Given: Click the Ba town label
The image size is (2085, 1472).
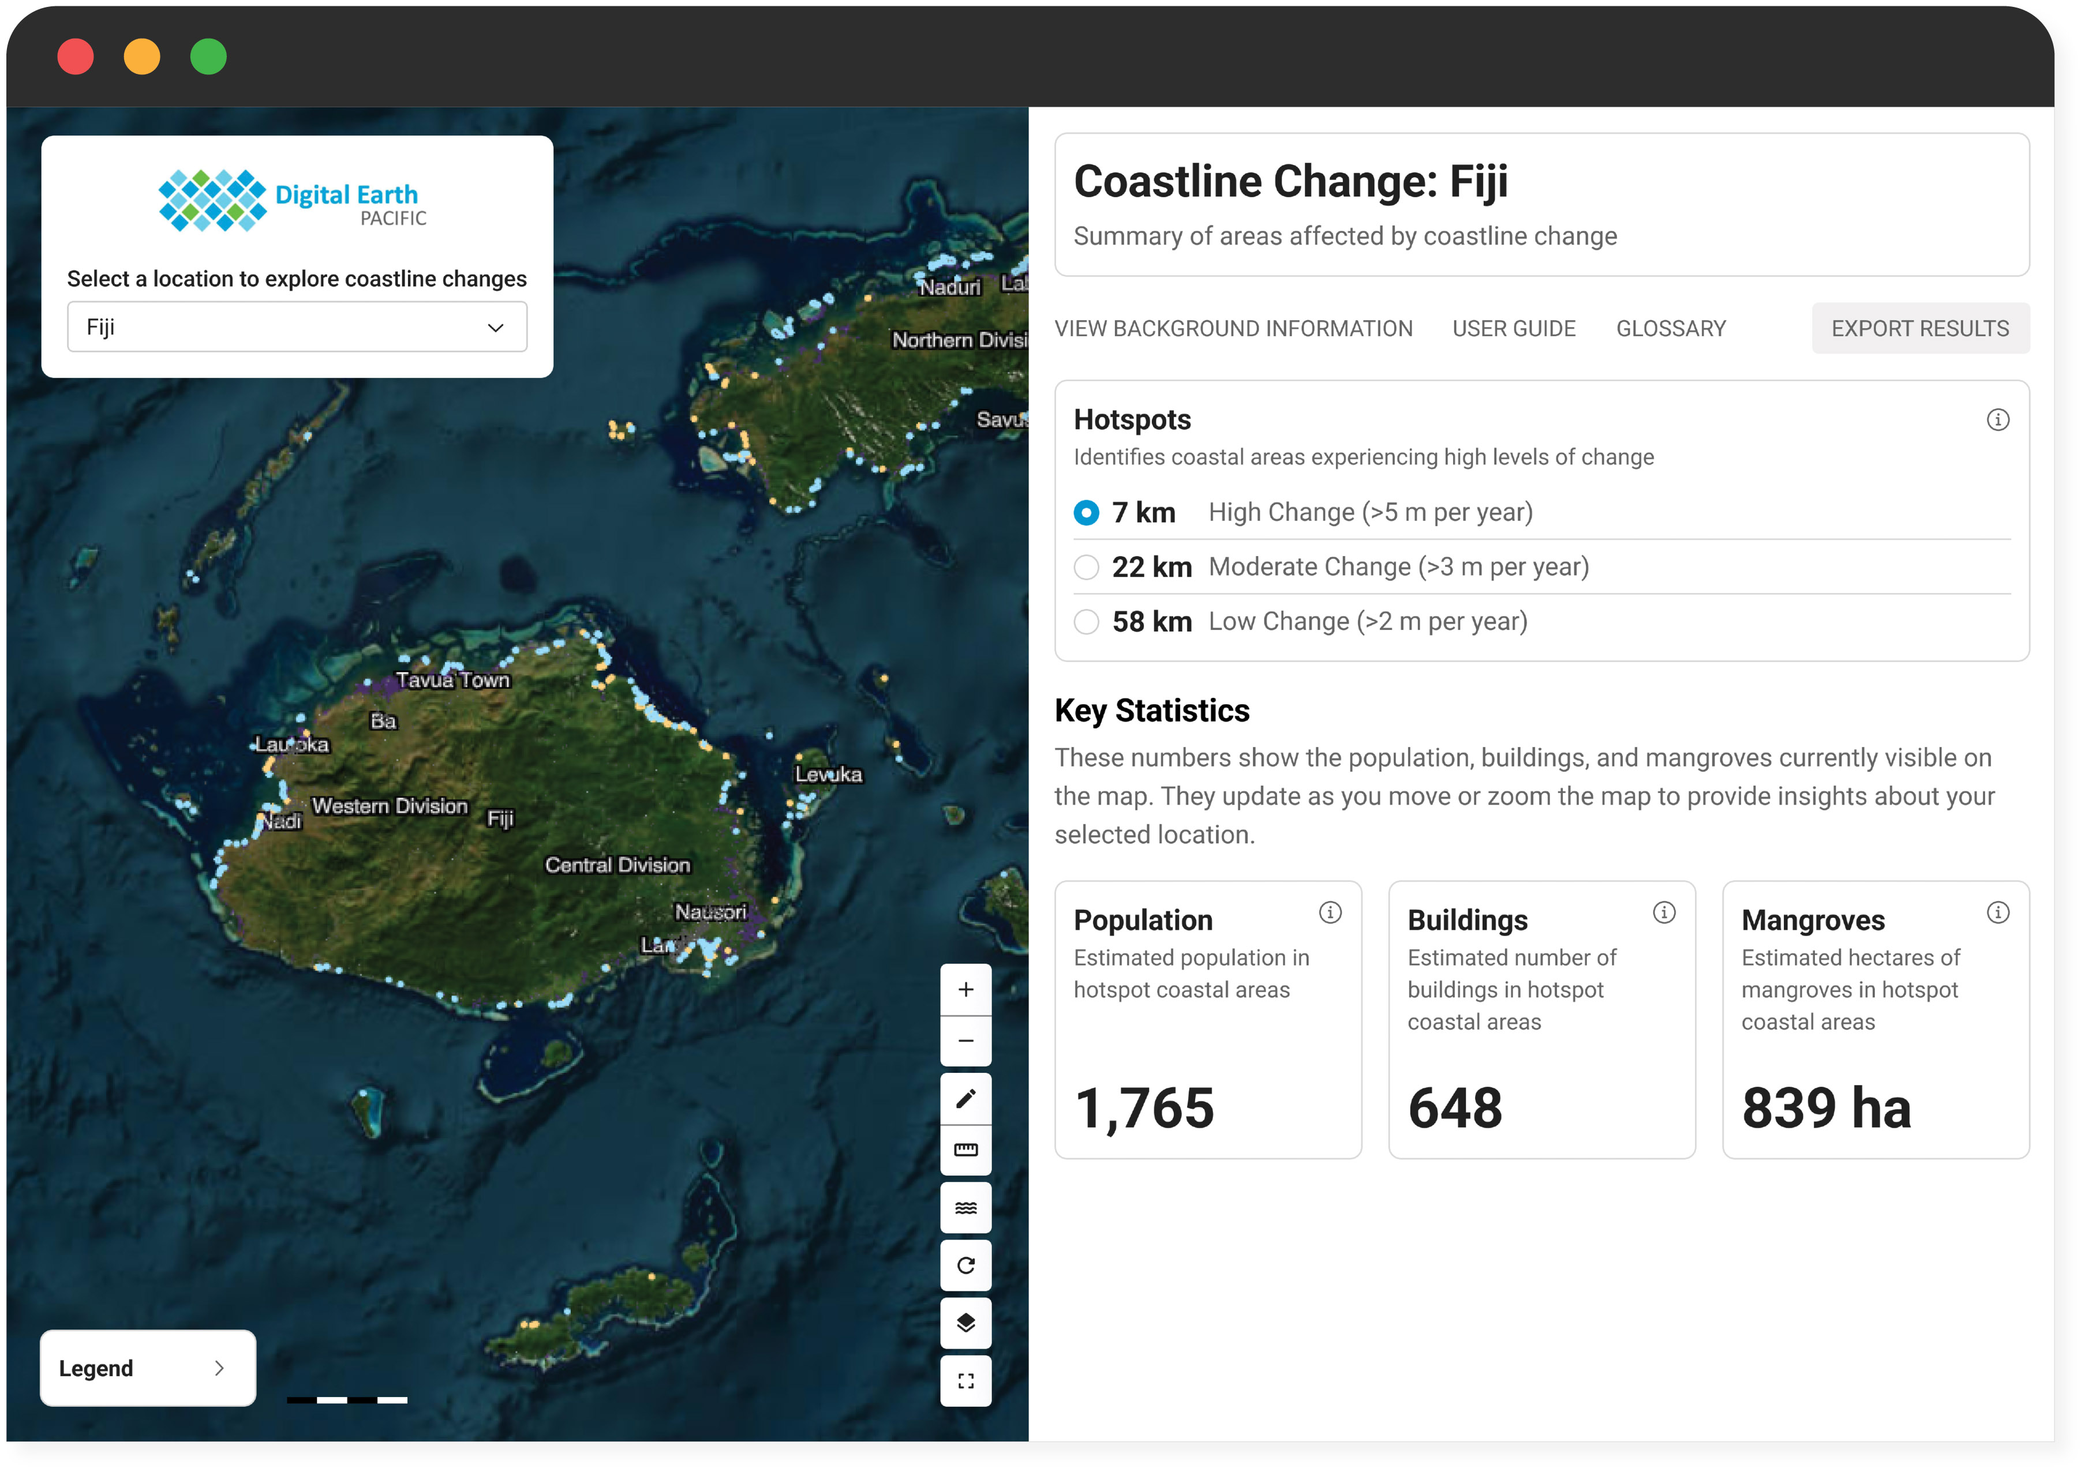Looking at the screenshot, I should click(383, 722).
